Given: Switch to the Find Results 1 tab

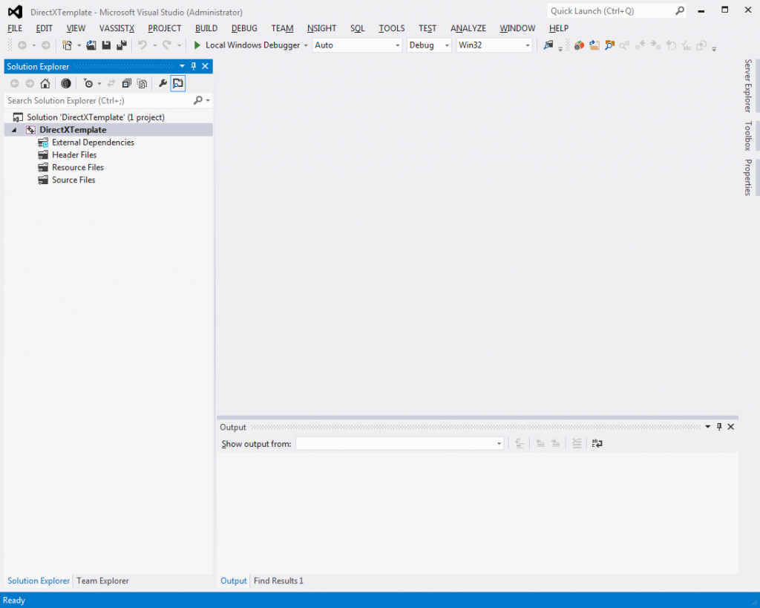Looking at the screenshot, I should pos(278,581).
